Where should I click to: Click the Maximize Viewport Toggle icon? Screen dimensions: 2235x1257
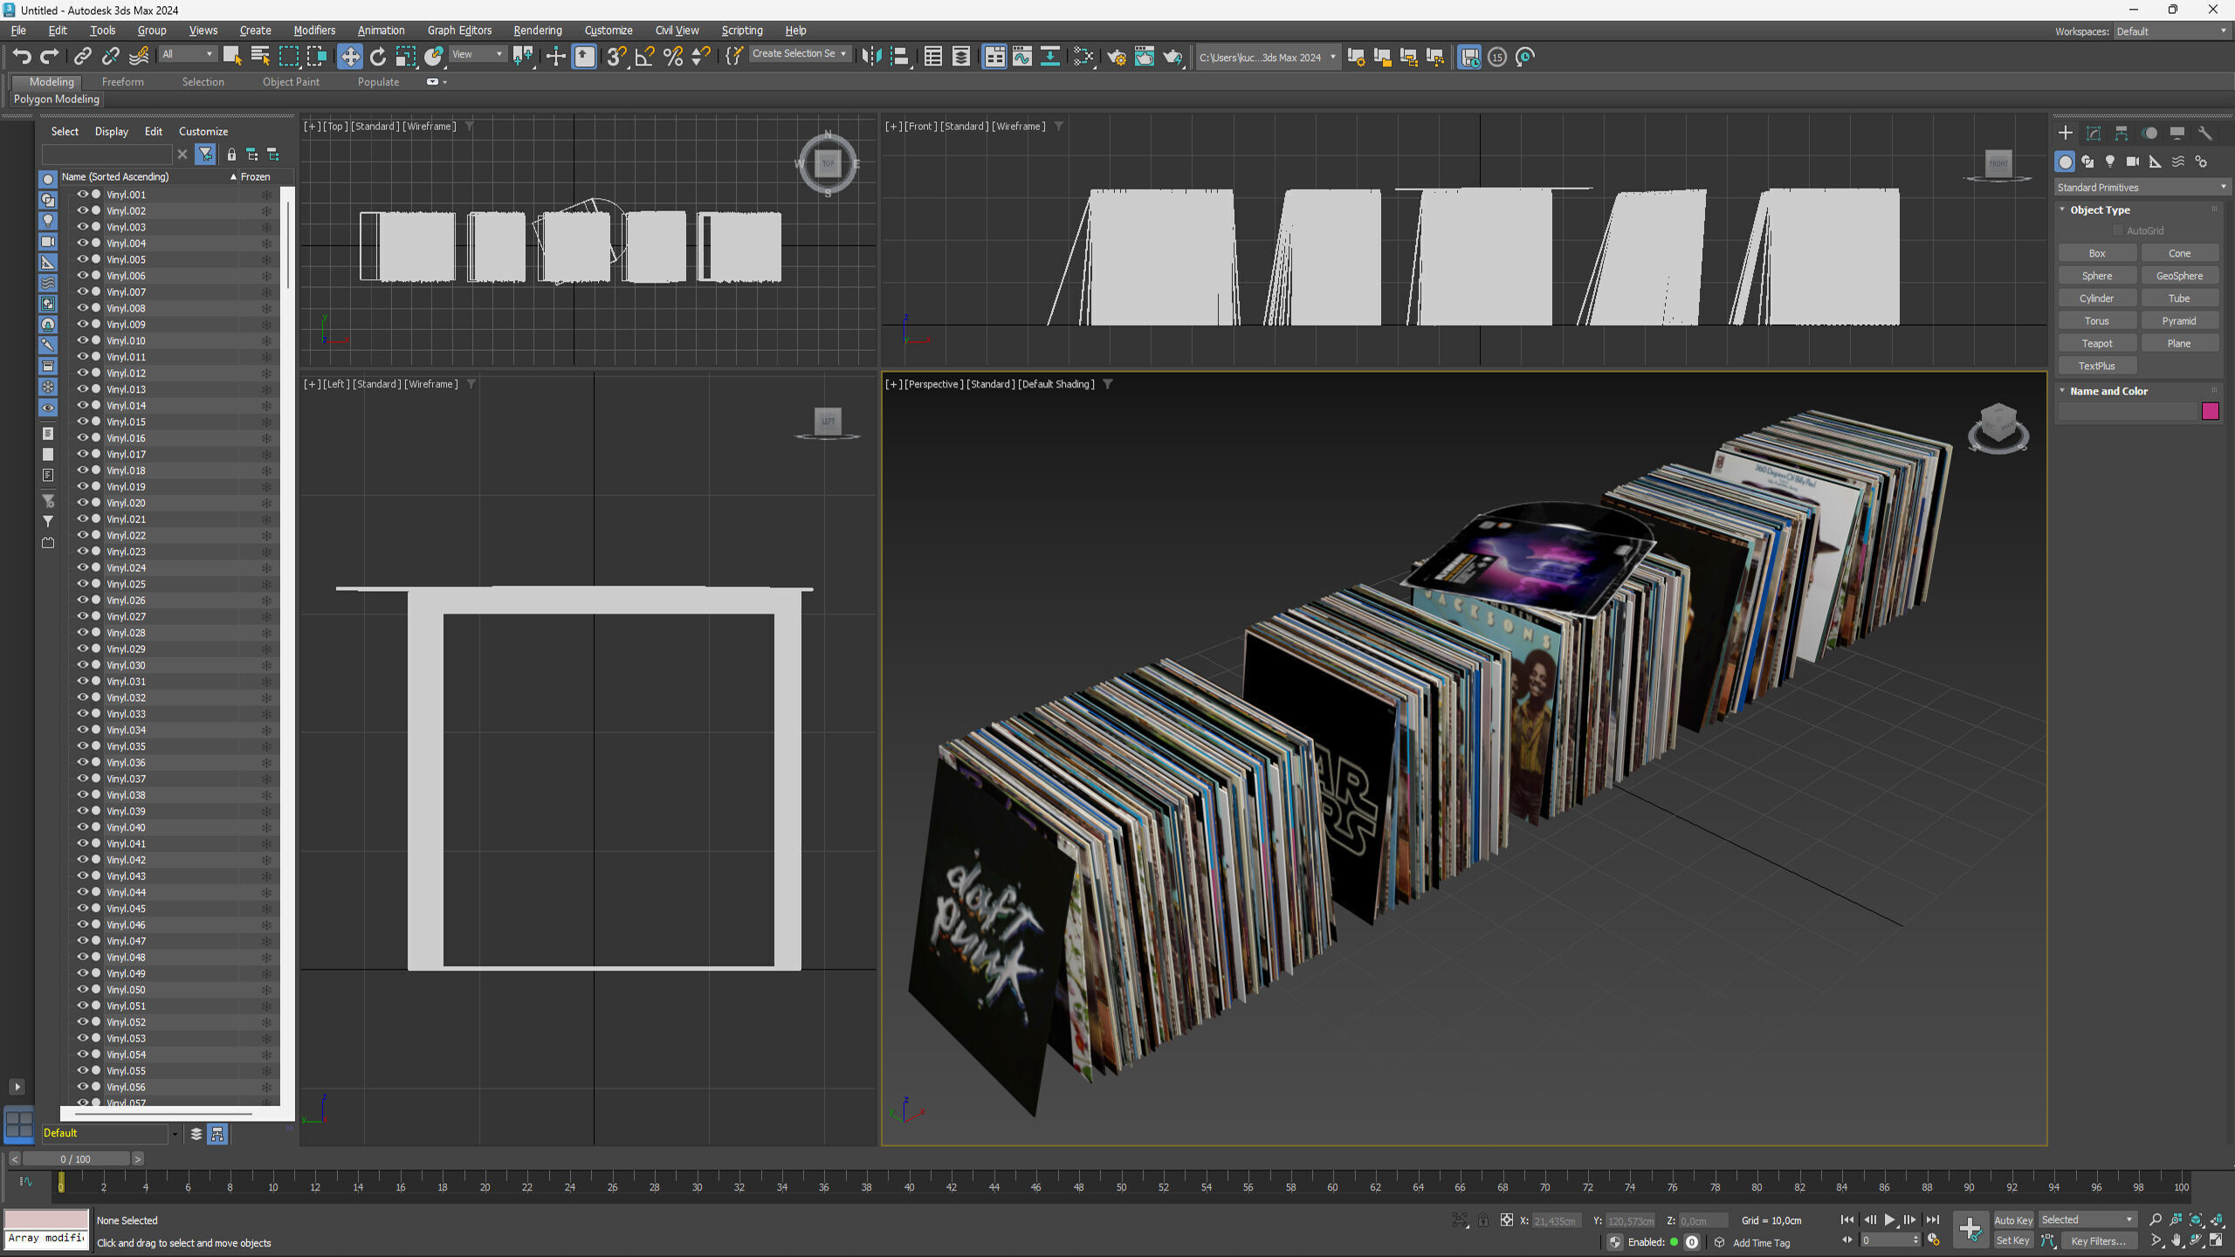coord(2216,1240)
